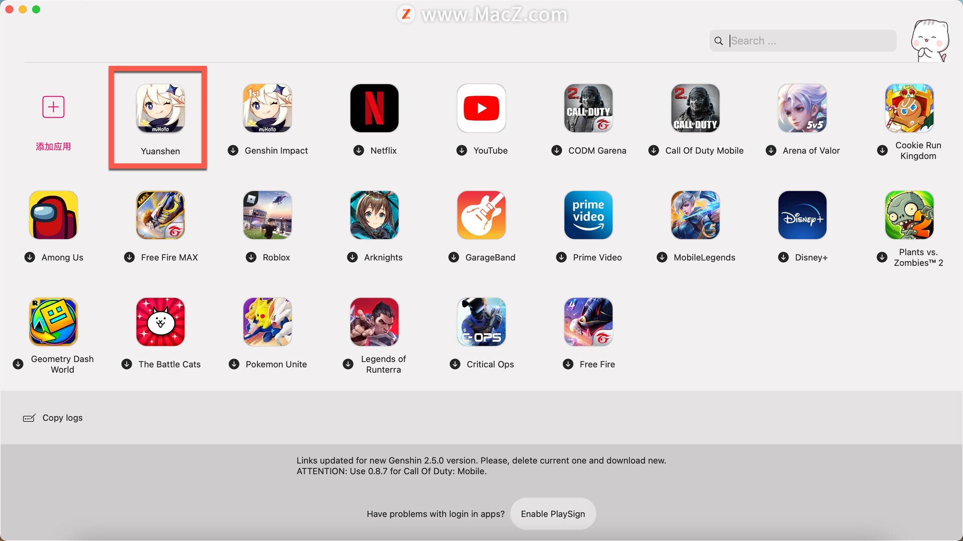Click download arrow beside Geometry Dash World
This screenshot has height=541, width=963.
point(18,364)
